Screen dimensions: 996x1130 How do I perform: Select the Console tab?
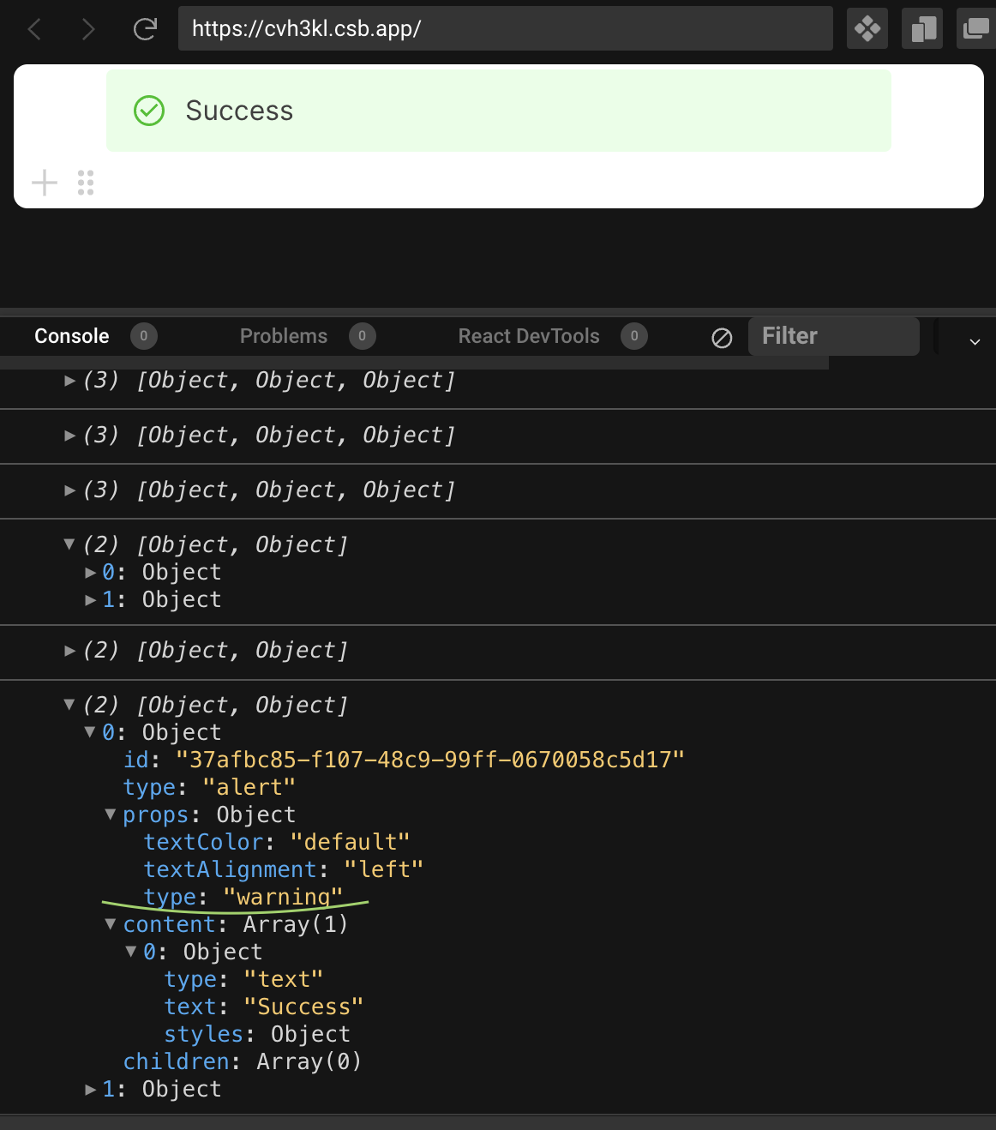pyautogui.click(x=71, y=336)
